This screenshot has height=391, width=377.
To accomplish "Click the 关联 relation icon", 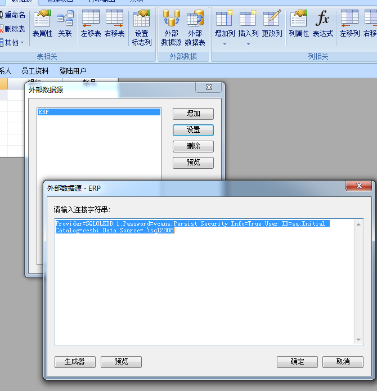I will pos(65,24).
